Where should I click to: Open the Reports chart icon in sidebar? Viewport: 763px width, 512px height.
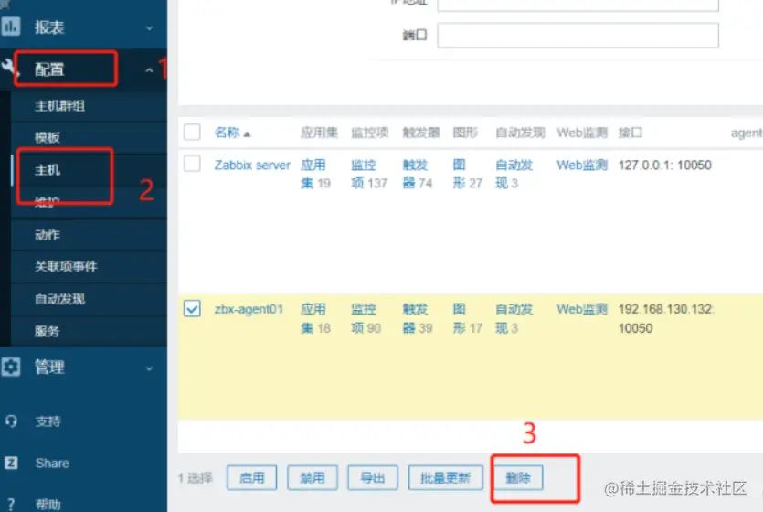11,27
